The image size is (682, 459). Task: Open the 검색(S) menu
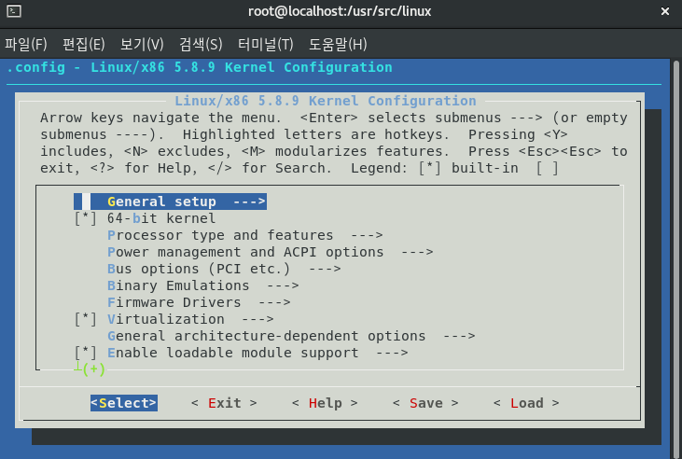tap(201, 44)
